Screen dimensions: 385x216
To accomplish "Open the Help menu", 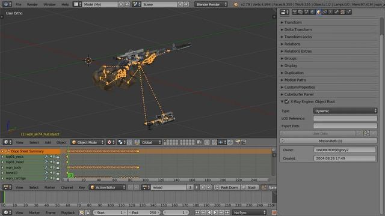I will point(65,4).
